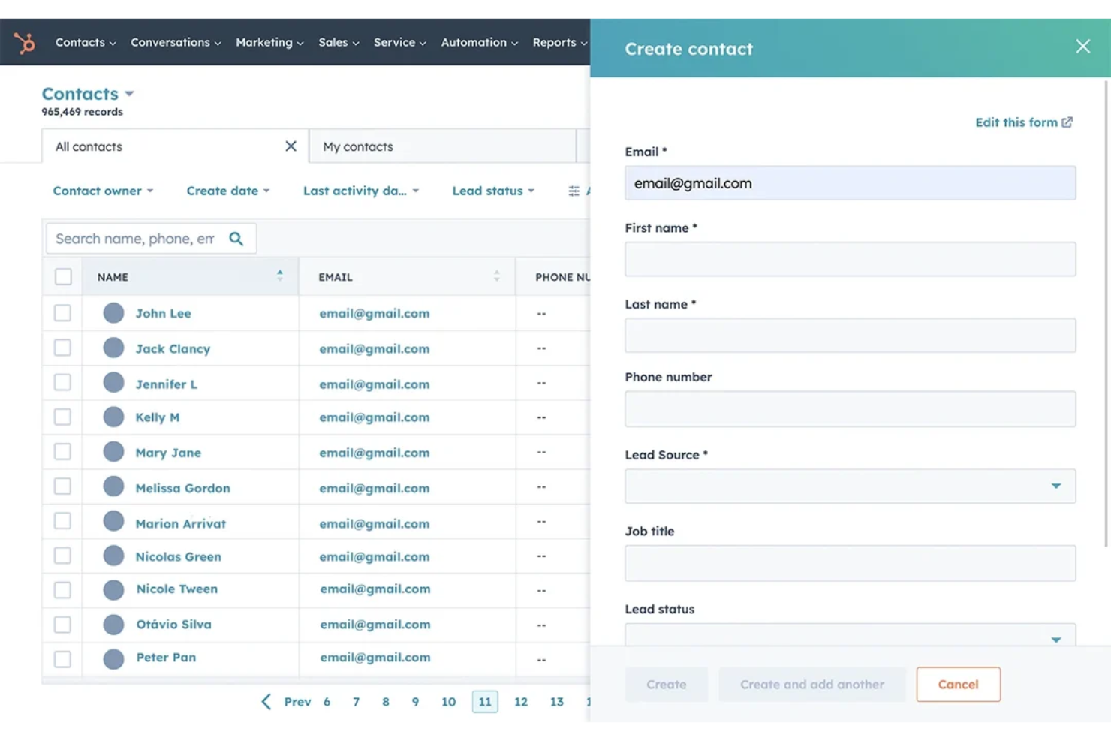Open the Last activity date filter
The image size is (1111, 741).
point(361,191)
